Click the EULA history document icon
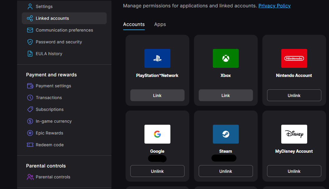This screenshot has width=329, height=189. click(x=30, y=54)
